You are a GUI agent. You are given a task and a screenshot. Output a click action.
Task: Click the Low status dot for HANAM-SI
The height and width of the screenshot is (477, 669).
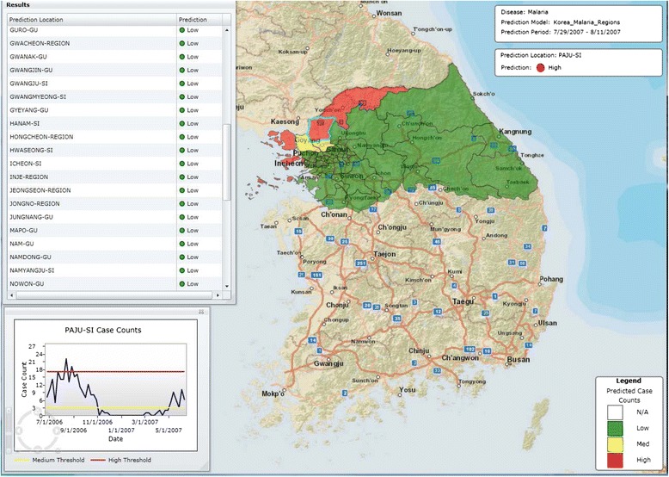pyautogui.click(x=182, y=124)
